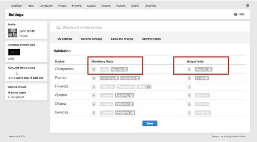257x142 pixels.
Task: Click company logo under Company account data
Action: click(14, 52)
